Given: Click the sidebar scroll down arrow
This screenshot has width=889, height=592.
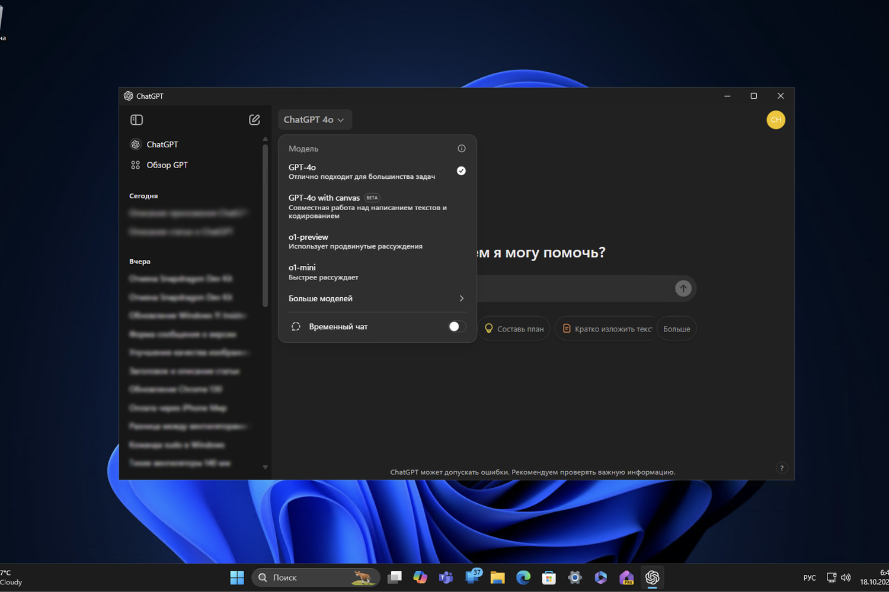Looking at the screenshot, I should click(265, 467).
